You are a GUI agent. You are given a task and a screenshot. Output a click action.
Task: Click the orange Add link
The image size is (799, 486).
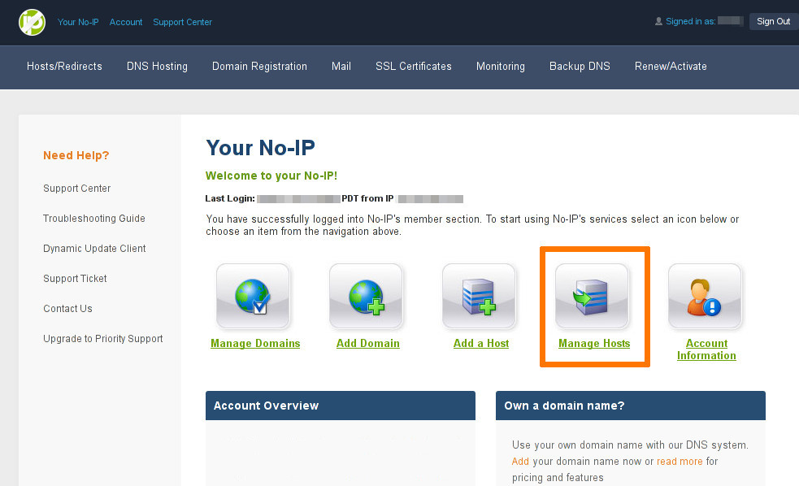(520, 461)
